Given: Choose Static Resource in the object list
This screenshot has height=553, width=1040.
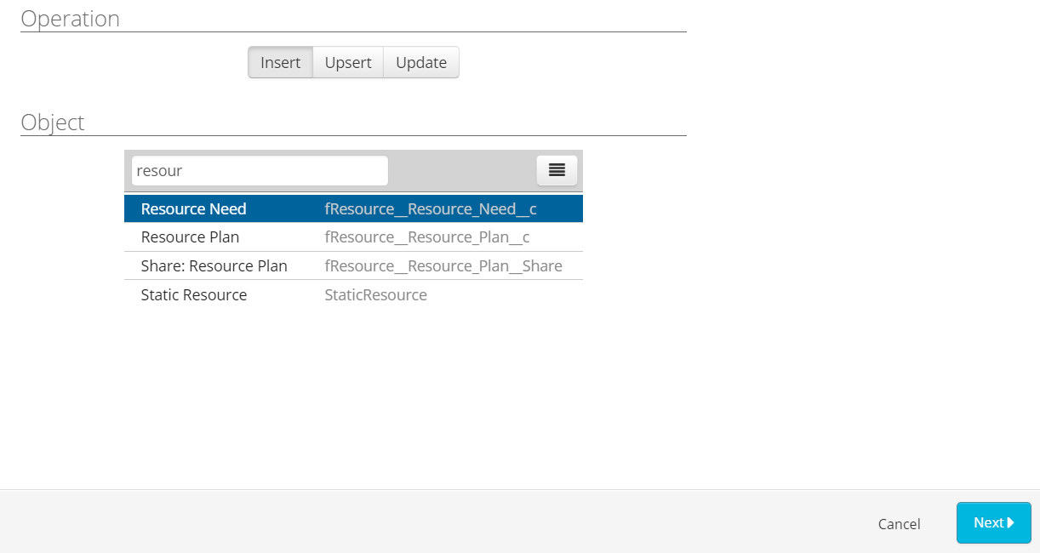Looking at the screenshot, I should click(194, 295).
